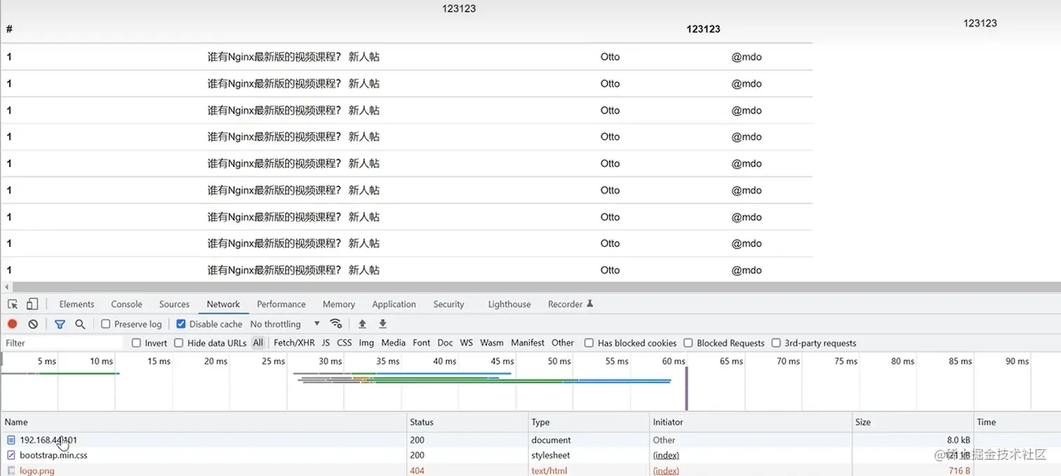Switch to the Console tab
Screen dimensions: 1061x476
point(126,304)
